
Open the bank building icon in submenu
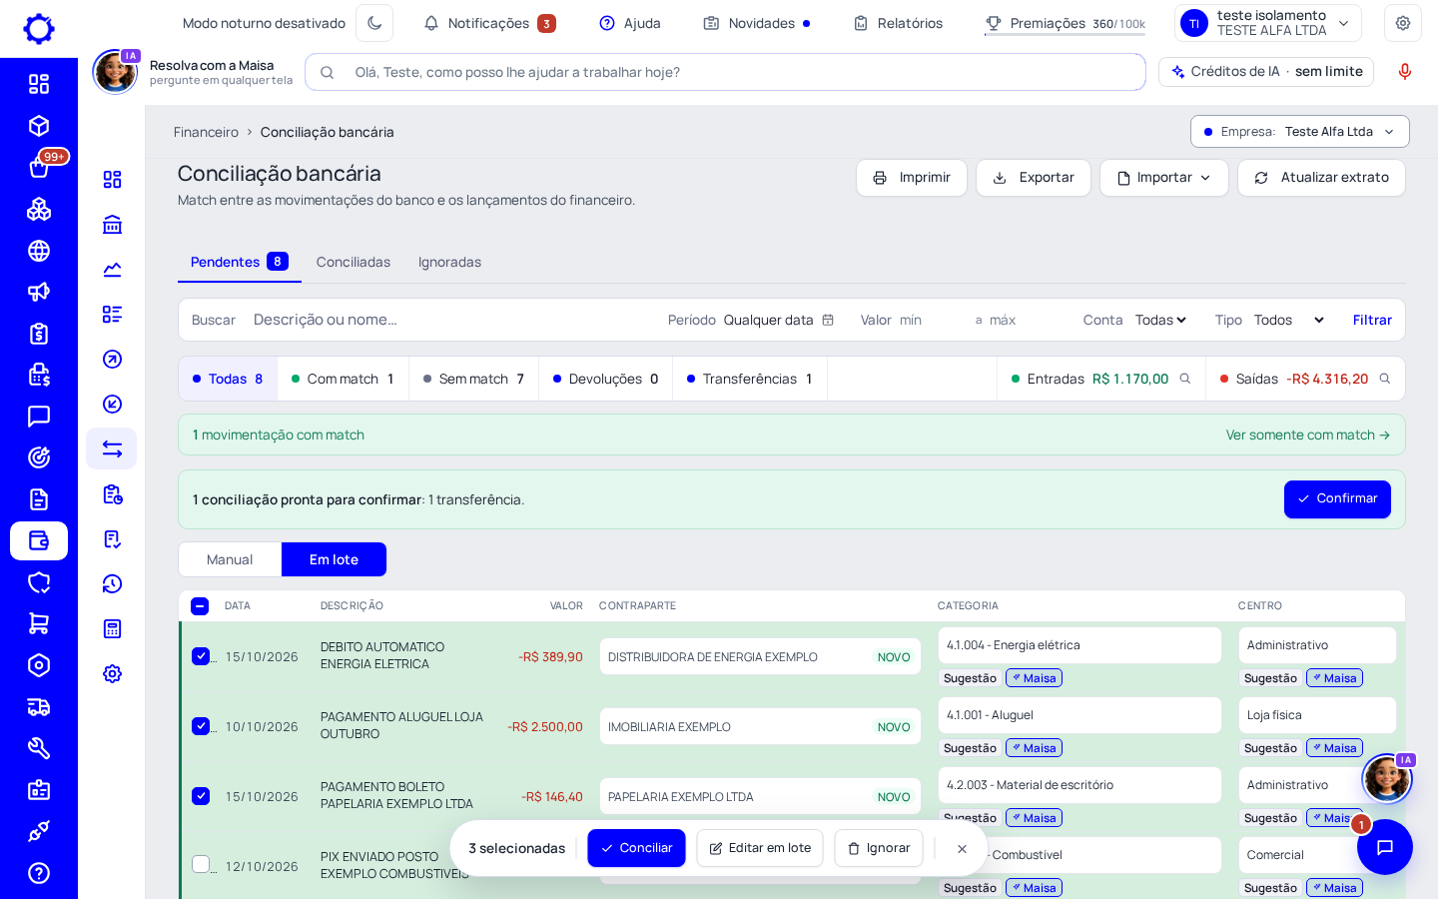click(112, 225)
